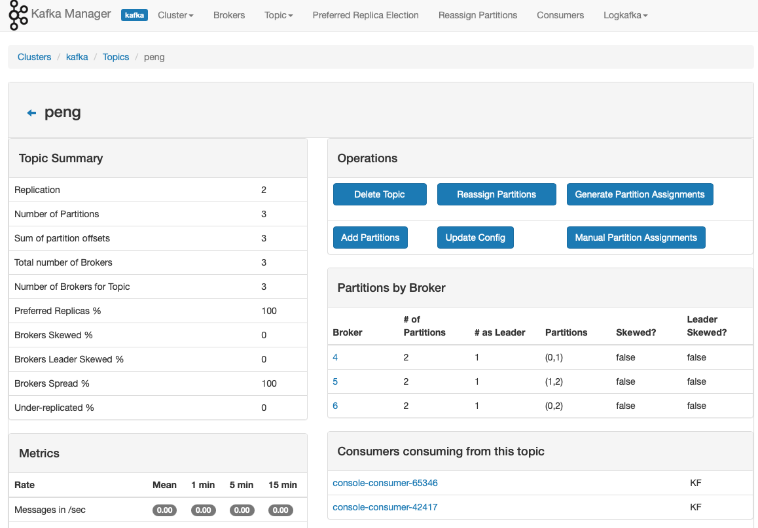Click the Under-replicated % label
This screenshot has height=528, width=758.
tap(54, 408)
